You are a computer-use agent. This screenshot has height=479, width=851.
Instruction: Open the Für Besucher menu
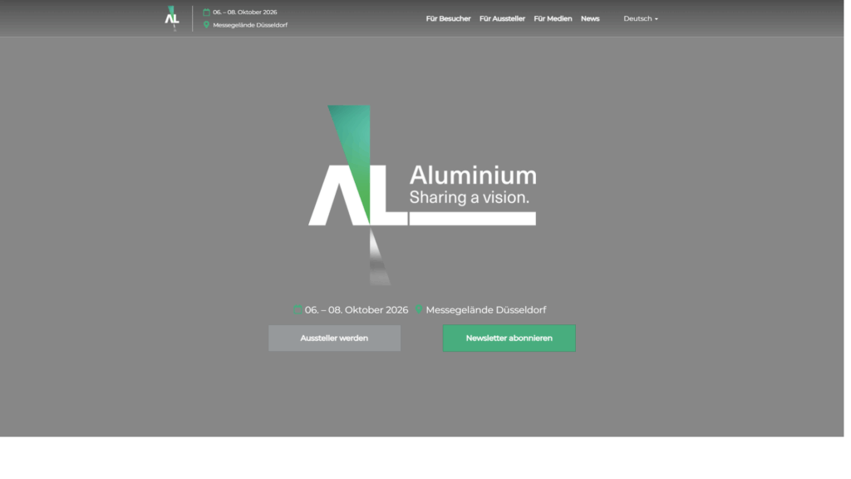point(448,18)
